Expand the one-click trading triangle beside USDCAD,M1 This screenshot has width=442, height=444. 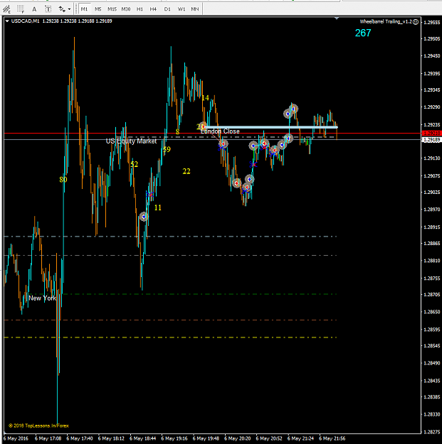(x=7, y=21)
